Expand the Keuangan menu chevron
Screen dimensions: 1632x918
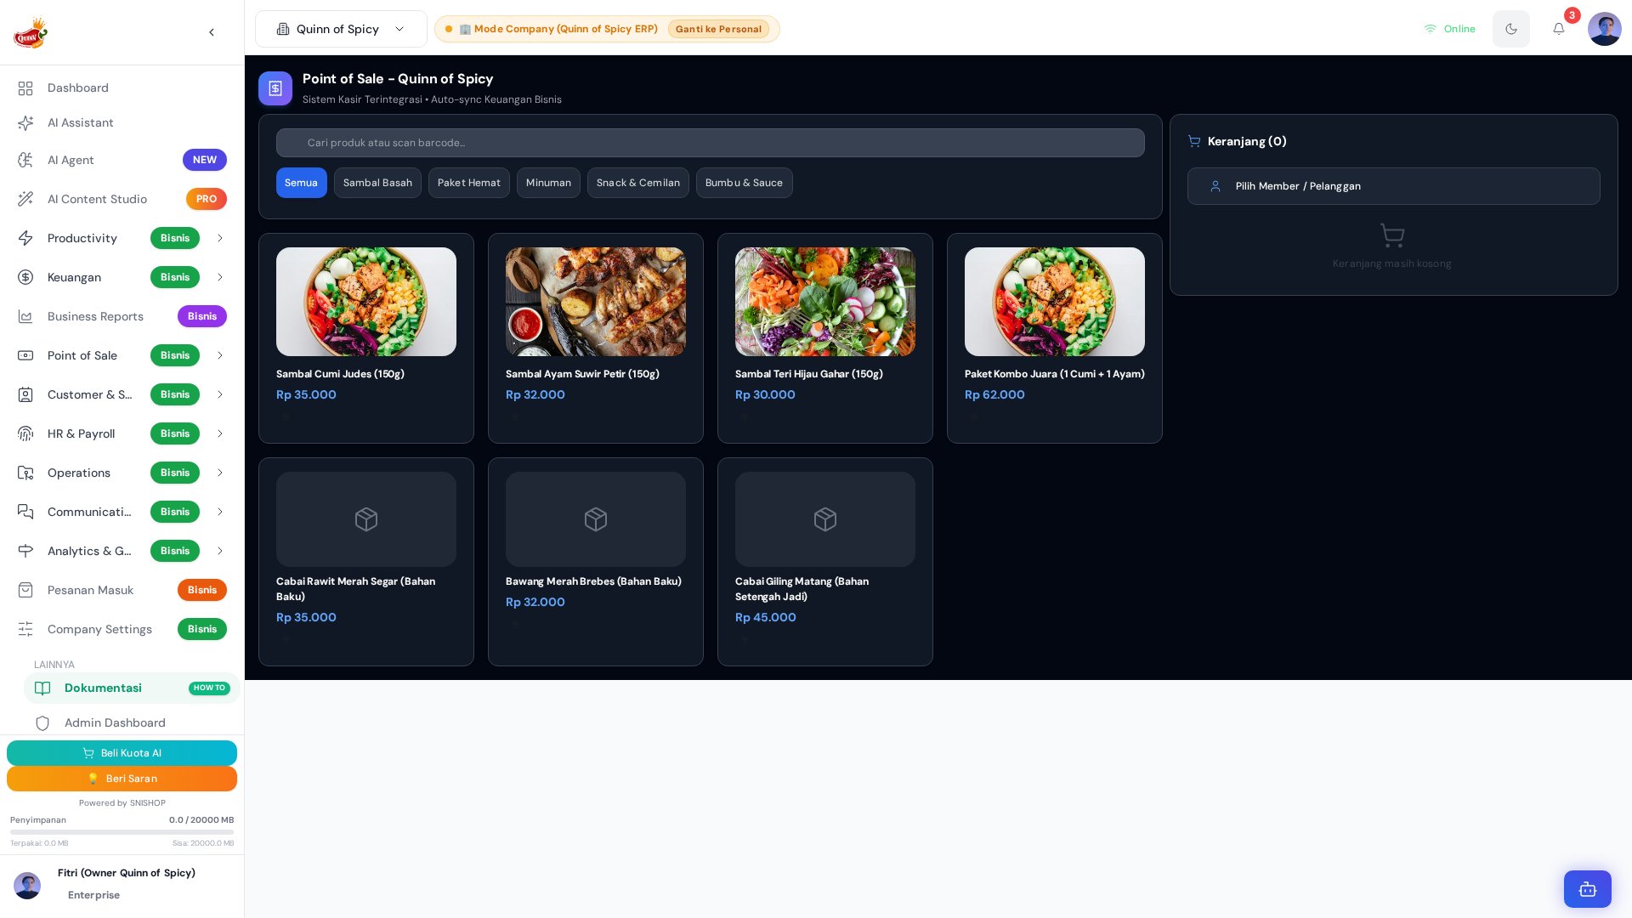(220, 277)
